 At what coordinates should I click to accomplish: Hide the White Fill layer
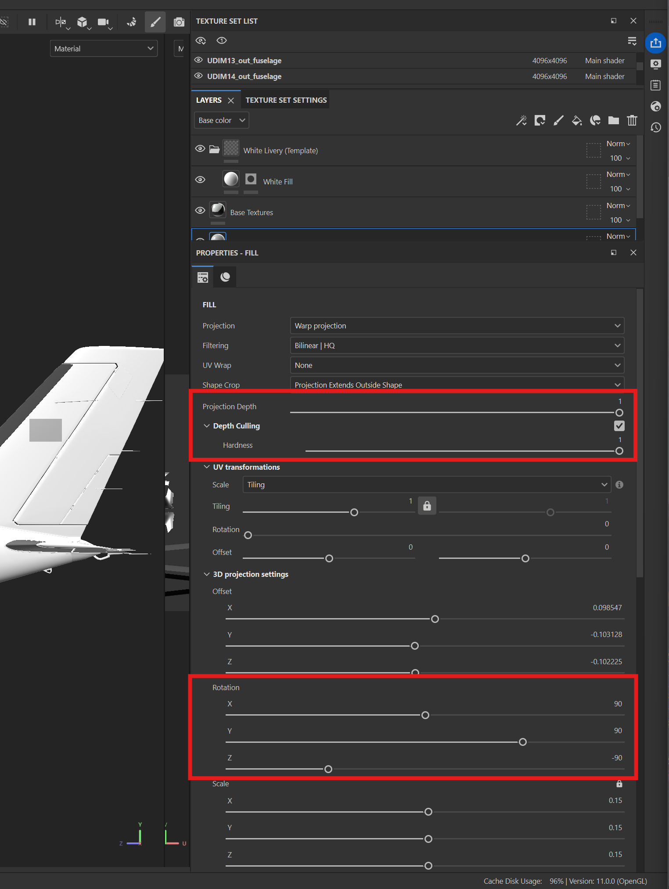point(200,180)
